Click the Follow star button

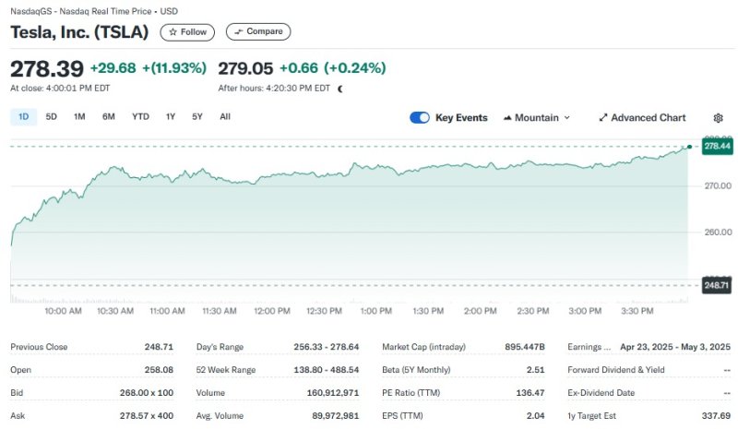coord(187,31)
